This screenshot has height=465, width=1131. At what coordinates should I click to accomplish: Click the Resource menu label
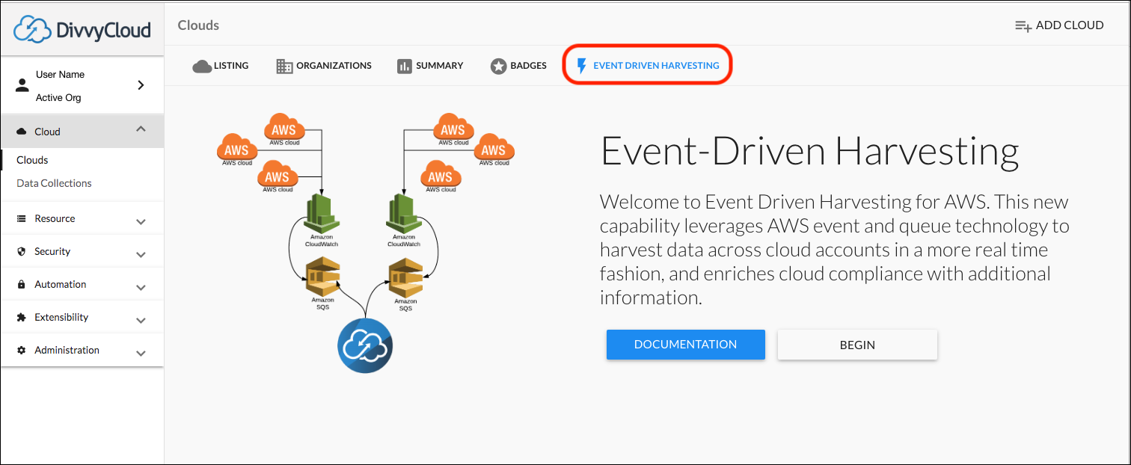tap(55, 219)
